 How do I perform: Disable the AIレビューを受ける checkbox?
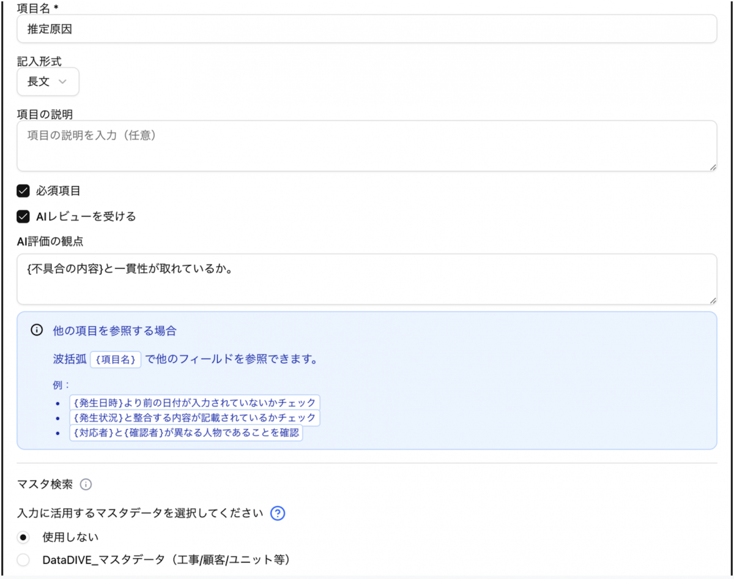23,216
